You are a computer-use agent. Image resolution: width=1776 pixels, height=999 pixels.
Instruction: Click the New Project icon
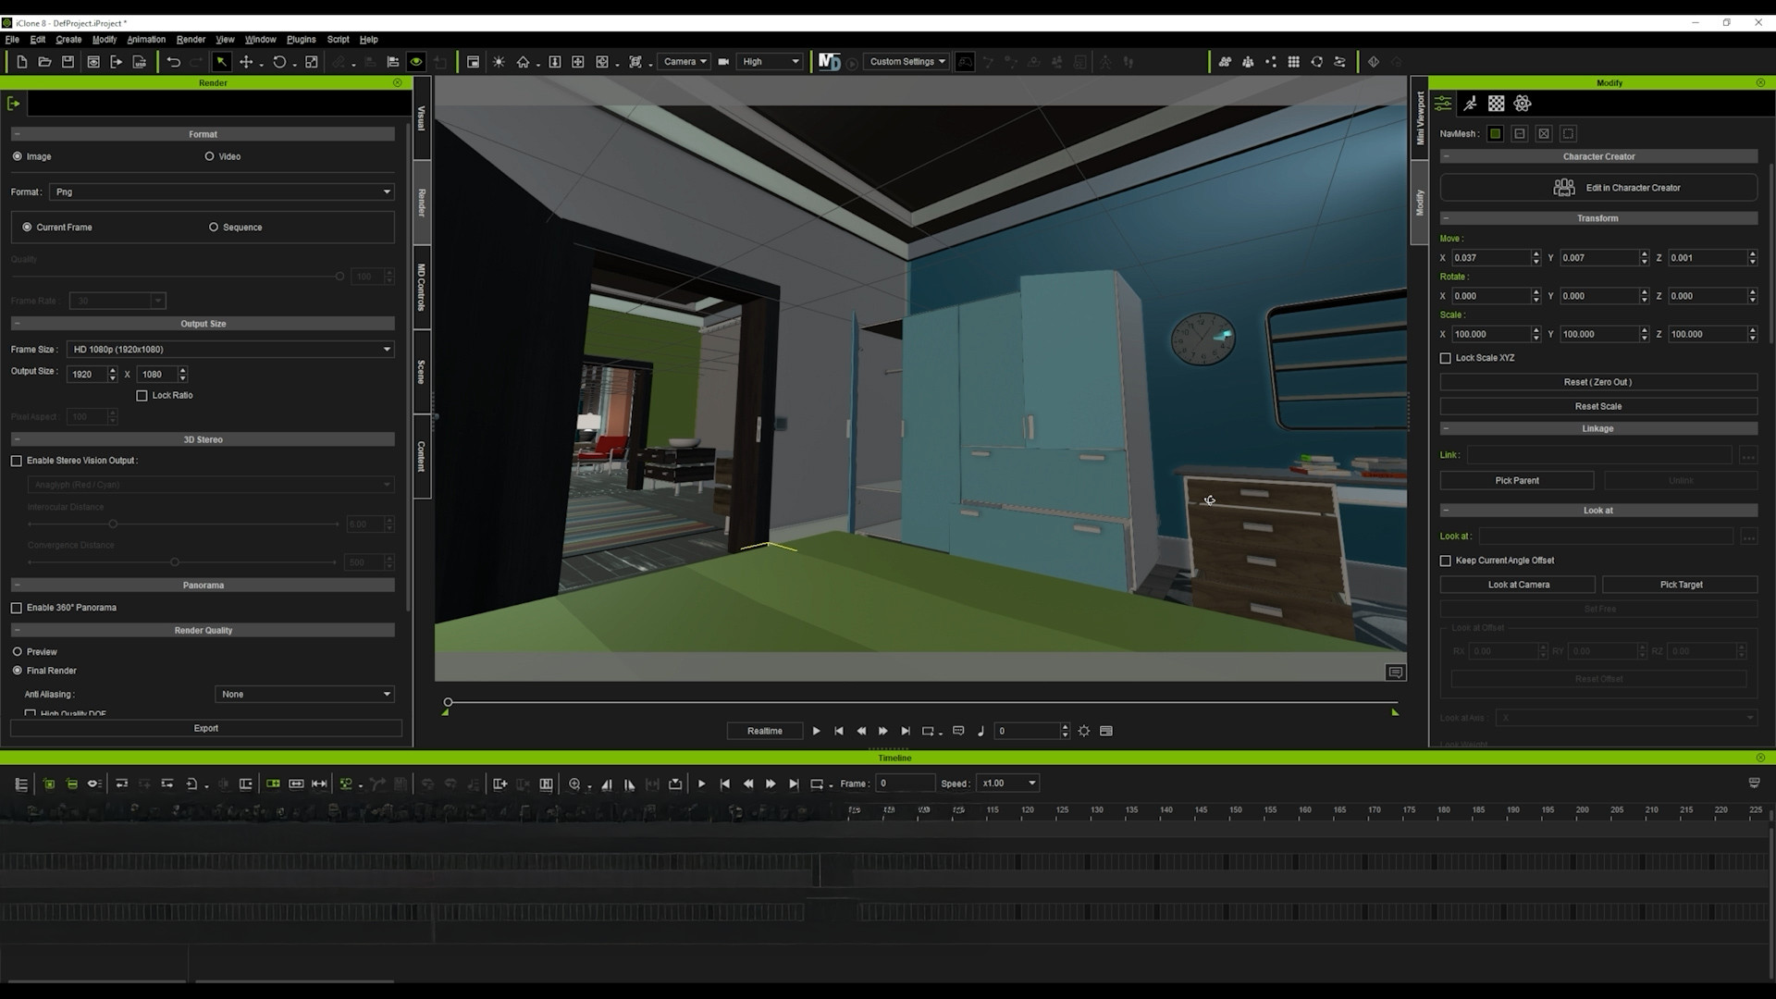click(x=21, y=62)
